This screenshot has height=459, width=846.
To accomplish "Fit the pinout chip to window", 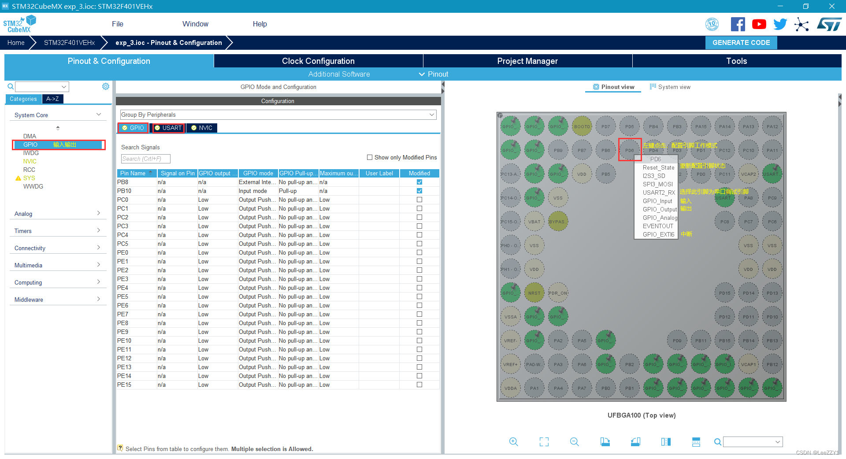I will coord(544,442).
